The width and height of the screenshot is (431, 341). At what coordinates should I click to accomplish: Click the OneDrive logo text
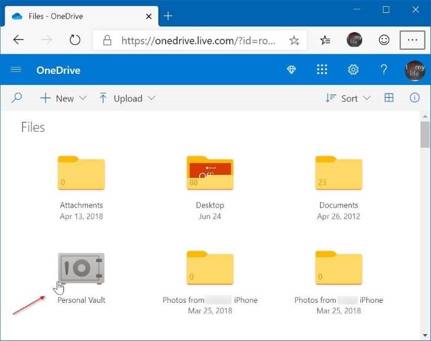[58, 70]
